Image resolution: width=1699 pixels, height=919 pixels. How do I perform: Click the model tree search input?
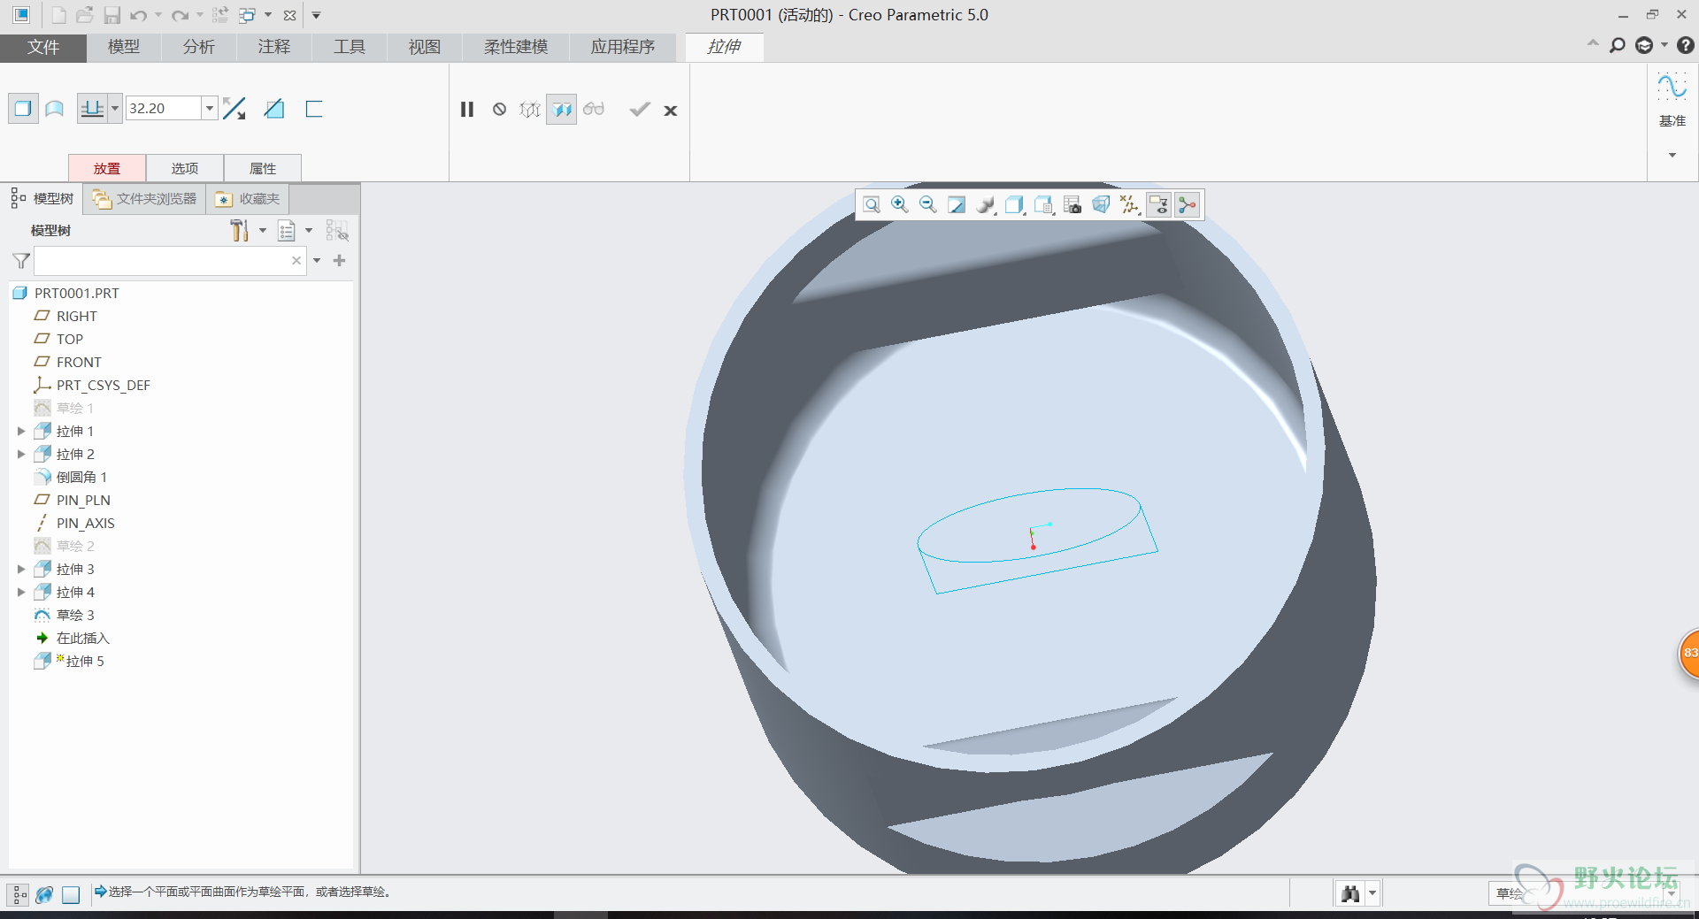pyautogui.click(x=170, y=261)
